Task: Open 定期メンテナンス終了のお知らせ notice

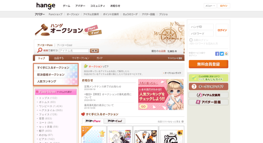Action: click(x=103, y=87)
